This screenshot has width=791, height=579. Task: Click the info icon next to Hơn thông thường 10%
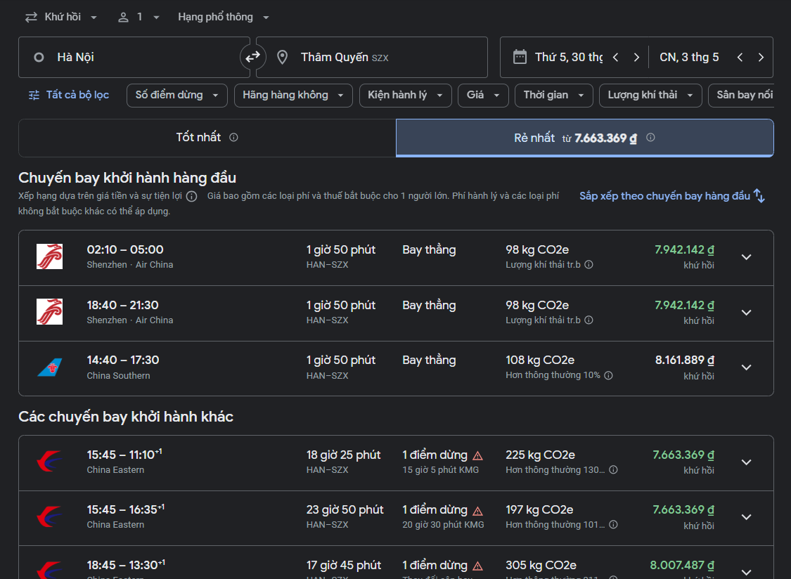609,375
